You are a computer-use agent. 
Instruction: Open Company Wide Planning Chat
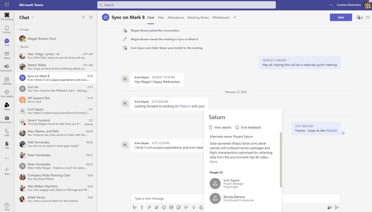[x=56, y=177]
